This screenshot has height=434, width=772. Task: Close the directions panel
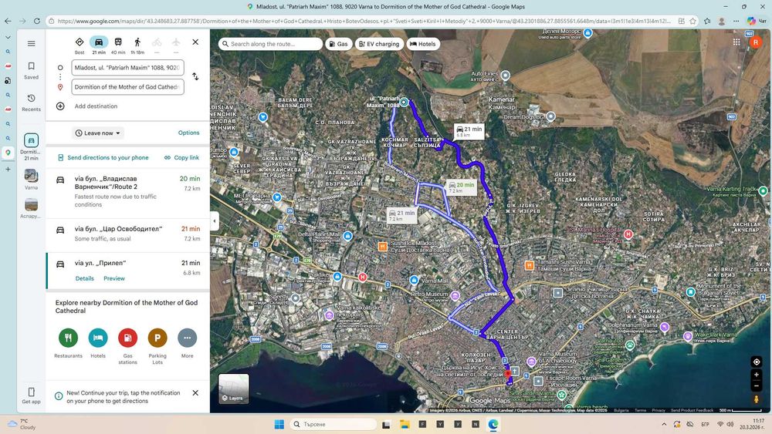[195, 42]
